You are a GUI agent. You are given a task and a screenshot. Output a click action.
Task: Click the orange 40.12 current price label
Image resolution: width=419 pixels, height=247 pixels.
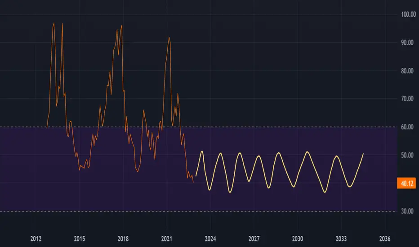click(x=406, y=183)
